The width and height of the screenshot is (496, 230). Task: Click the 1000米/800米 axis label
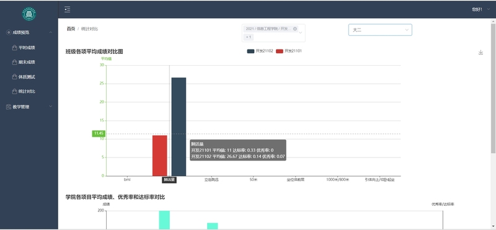coord(337,180)
